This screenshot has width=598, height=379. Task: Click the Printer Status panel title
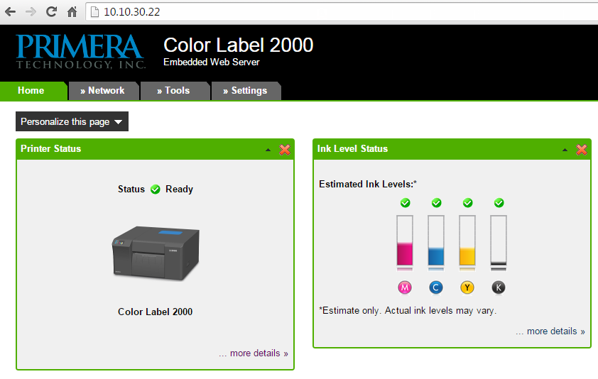point(50,149)
